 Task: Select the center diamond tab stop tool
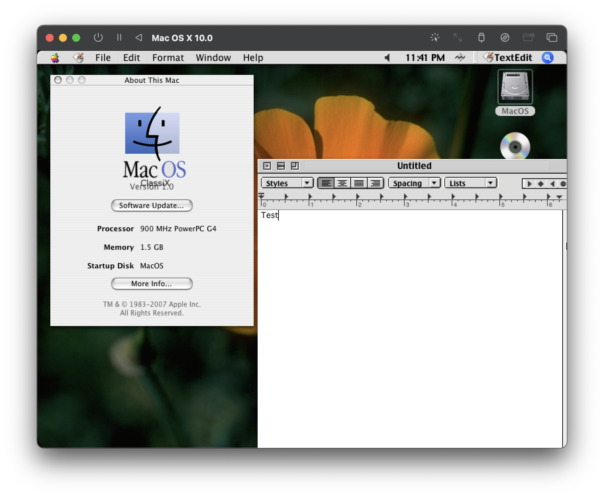540,184
